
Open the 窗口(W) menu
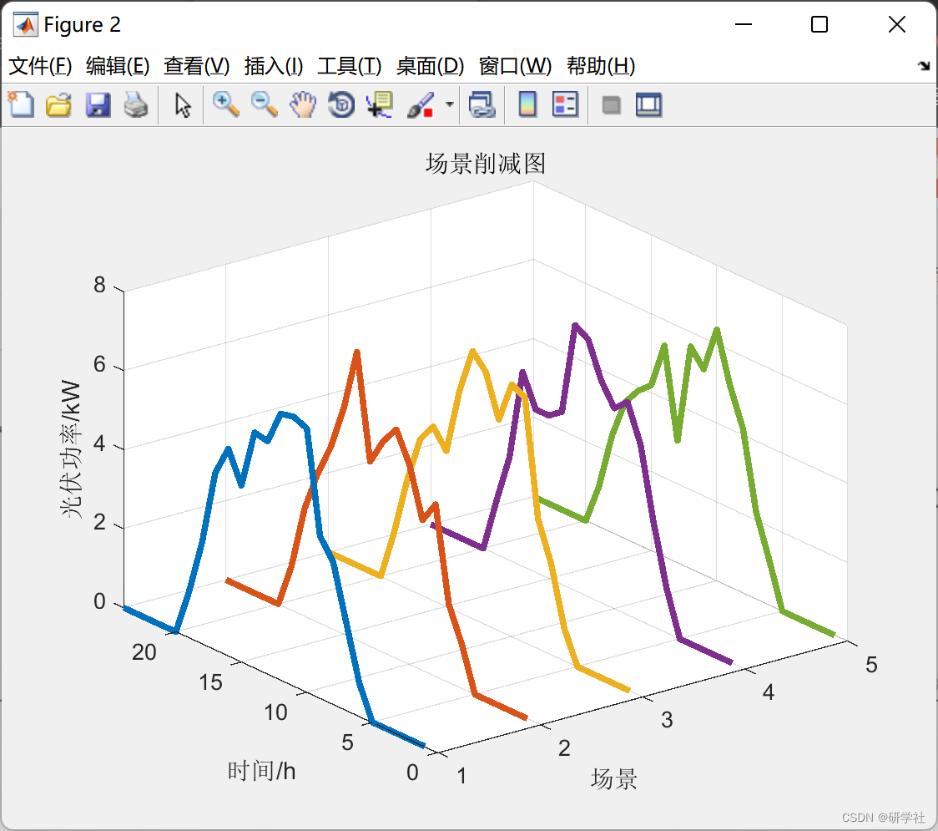point(516,66)
